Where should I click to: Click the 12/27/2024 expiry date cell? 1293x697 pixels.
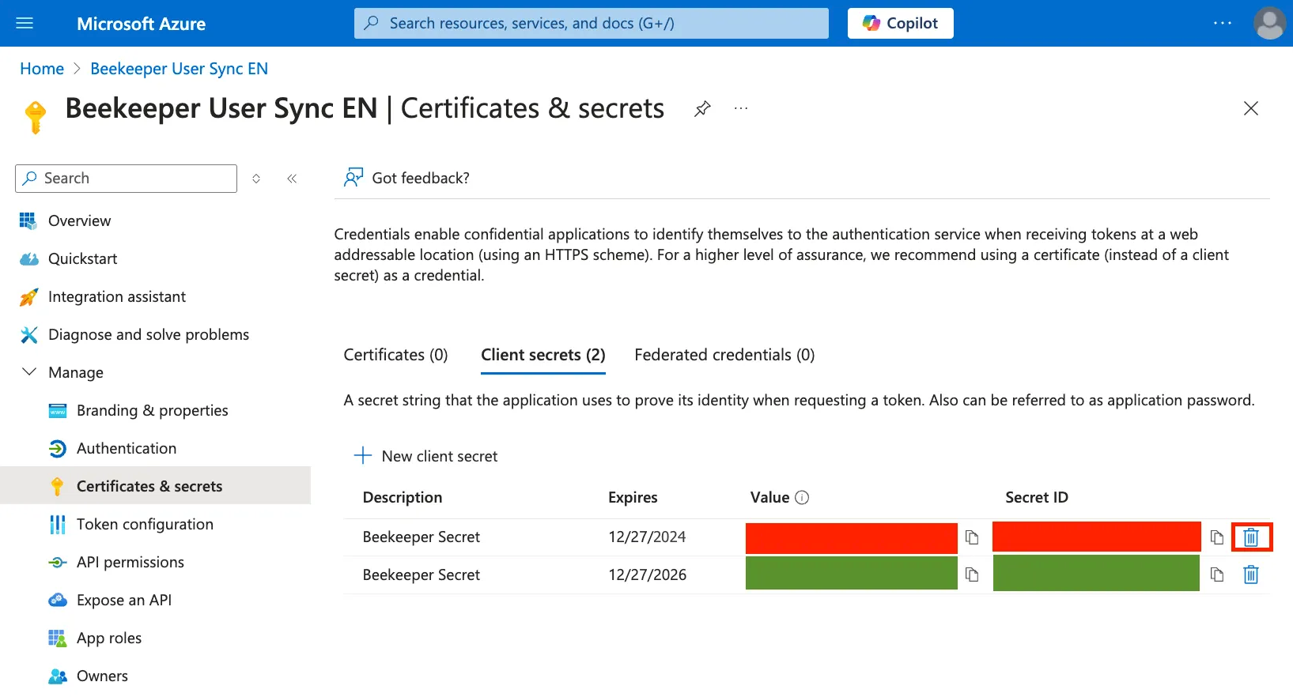(647, 537)
